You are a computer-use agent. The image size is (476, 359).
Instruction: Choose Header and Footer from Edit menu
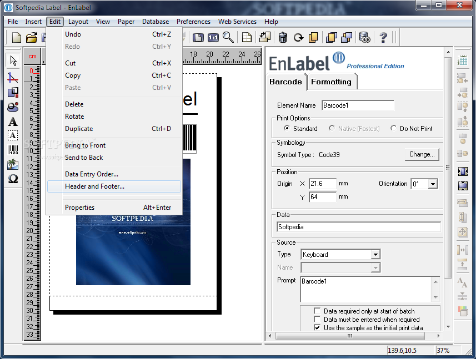114,186
